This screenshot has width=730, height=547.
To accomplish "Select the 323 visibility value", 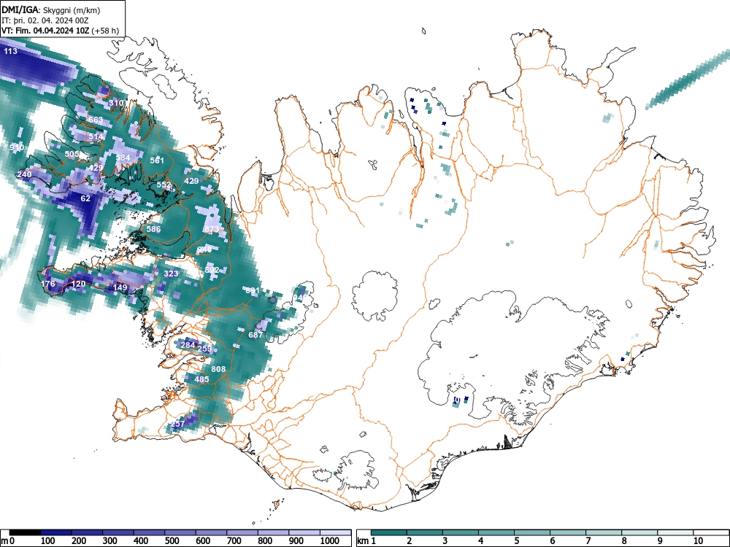I will click(171, 273).
